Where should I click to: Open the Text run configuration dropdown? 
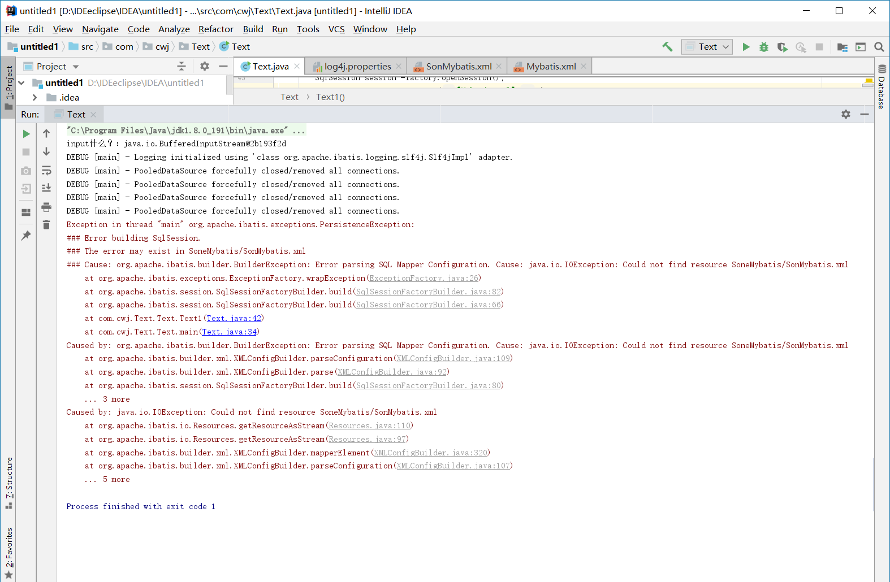707,47
